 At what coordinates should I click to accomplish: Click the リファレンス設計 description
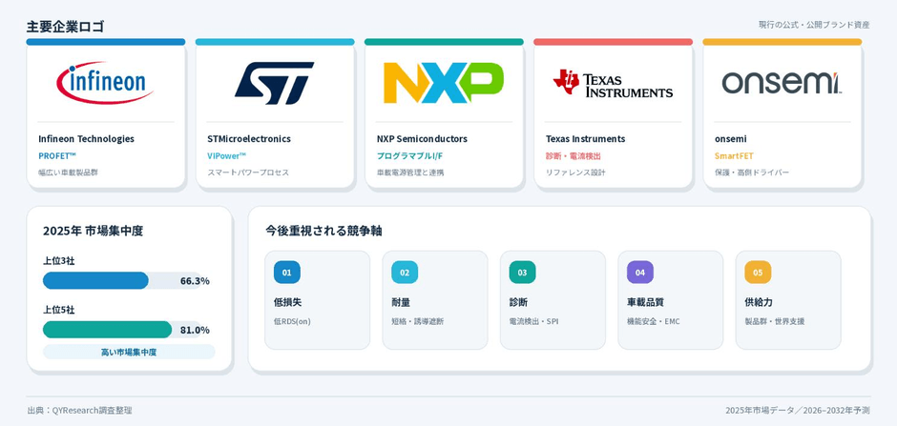[x=575, y=172]
